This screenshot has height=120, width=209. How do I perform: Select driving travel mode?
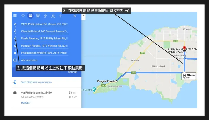(31, 16)
